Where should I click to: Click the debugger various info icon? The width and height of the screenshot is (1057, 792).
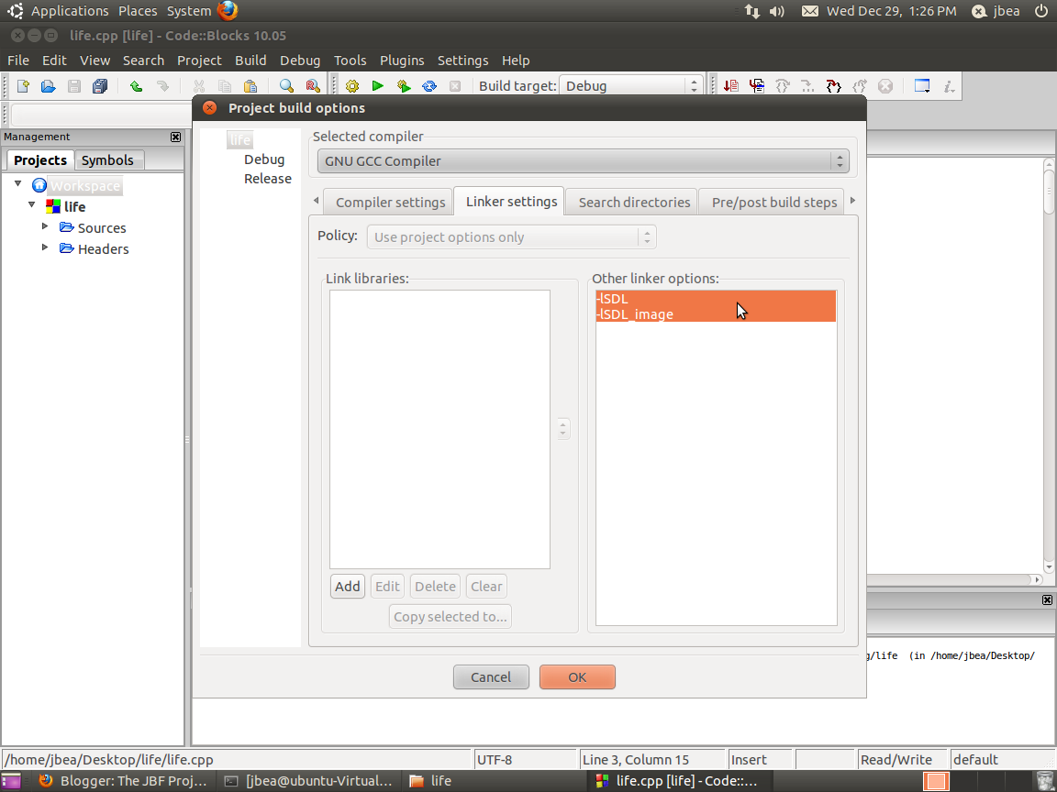pos(949,86)
